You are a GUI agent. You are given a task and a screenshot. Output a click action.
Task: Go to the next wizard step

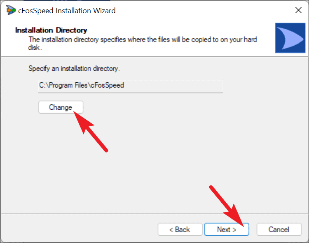(x=227, y=229)
